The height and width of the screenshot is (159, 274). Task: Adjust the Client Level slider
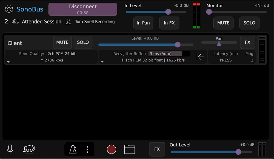click(x=146, y=45)
